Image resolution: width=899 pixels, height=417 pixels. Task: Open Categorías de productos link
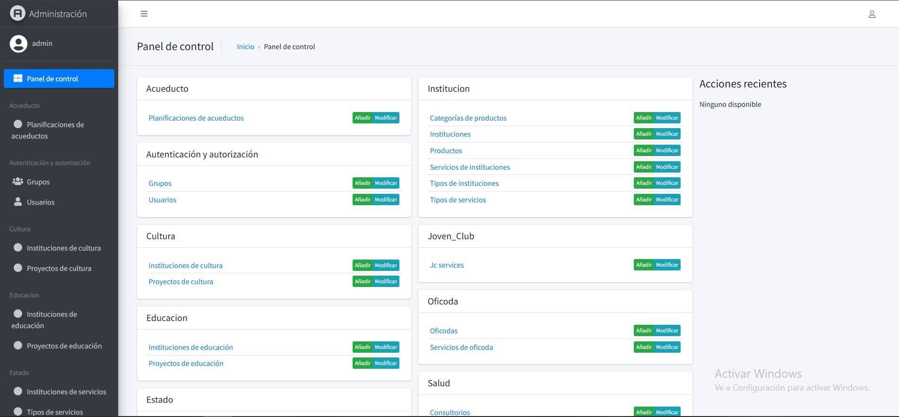(467, 118)
